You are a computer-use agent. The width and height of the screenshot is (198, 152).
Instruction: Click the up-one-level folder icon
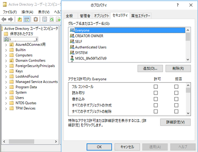(20, 19)
